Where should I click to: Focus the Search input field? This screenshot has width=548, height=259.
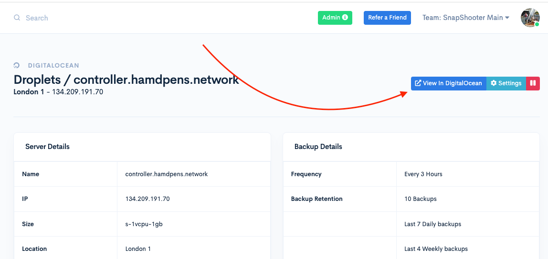[x=37, y=18]
